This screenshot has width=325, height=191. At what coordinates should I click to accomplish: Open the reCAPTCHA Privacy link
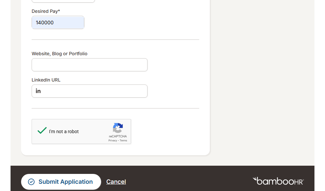point(113,141)
